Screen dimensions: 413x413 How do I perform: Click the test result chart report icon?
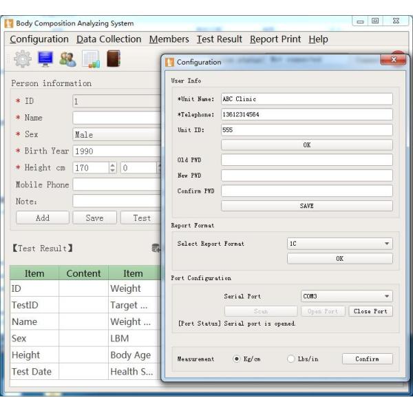90,60
